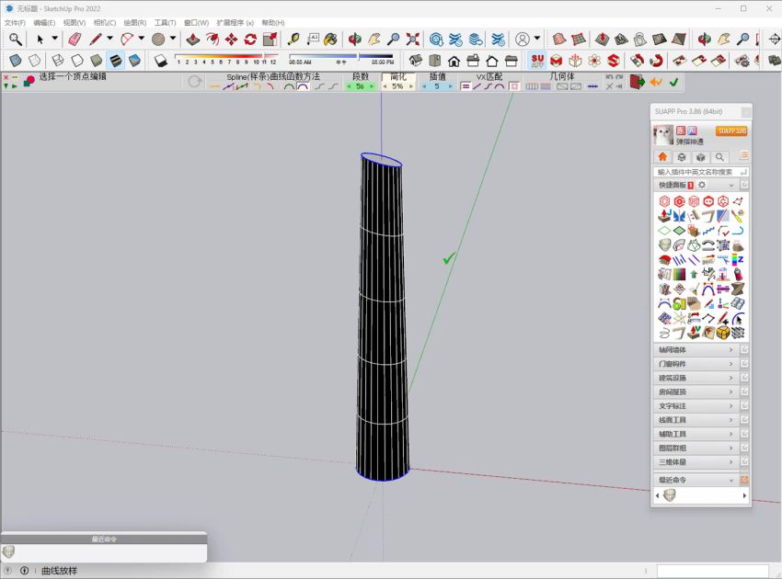Select the Tape Measure tool
Viewport: 782px width, 579px height.
pyautogui.click(x=293, y=39)
